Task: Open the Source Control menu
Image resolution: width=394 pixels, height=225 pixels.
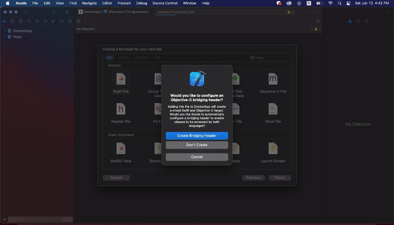Action: click(165, 3)
